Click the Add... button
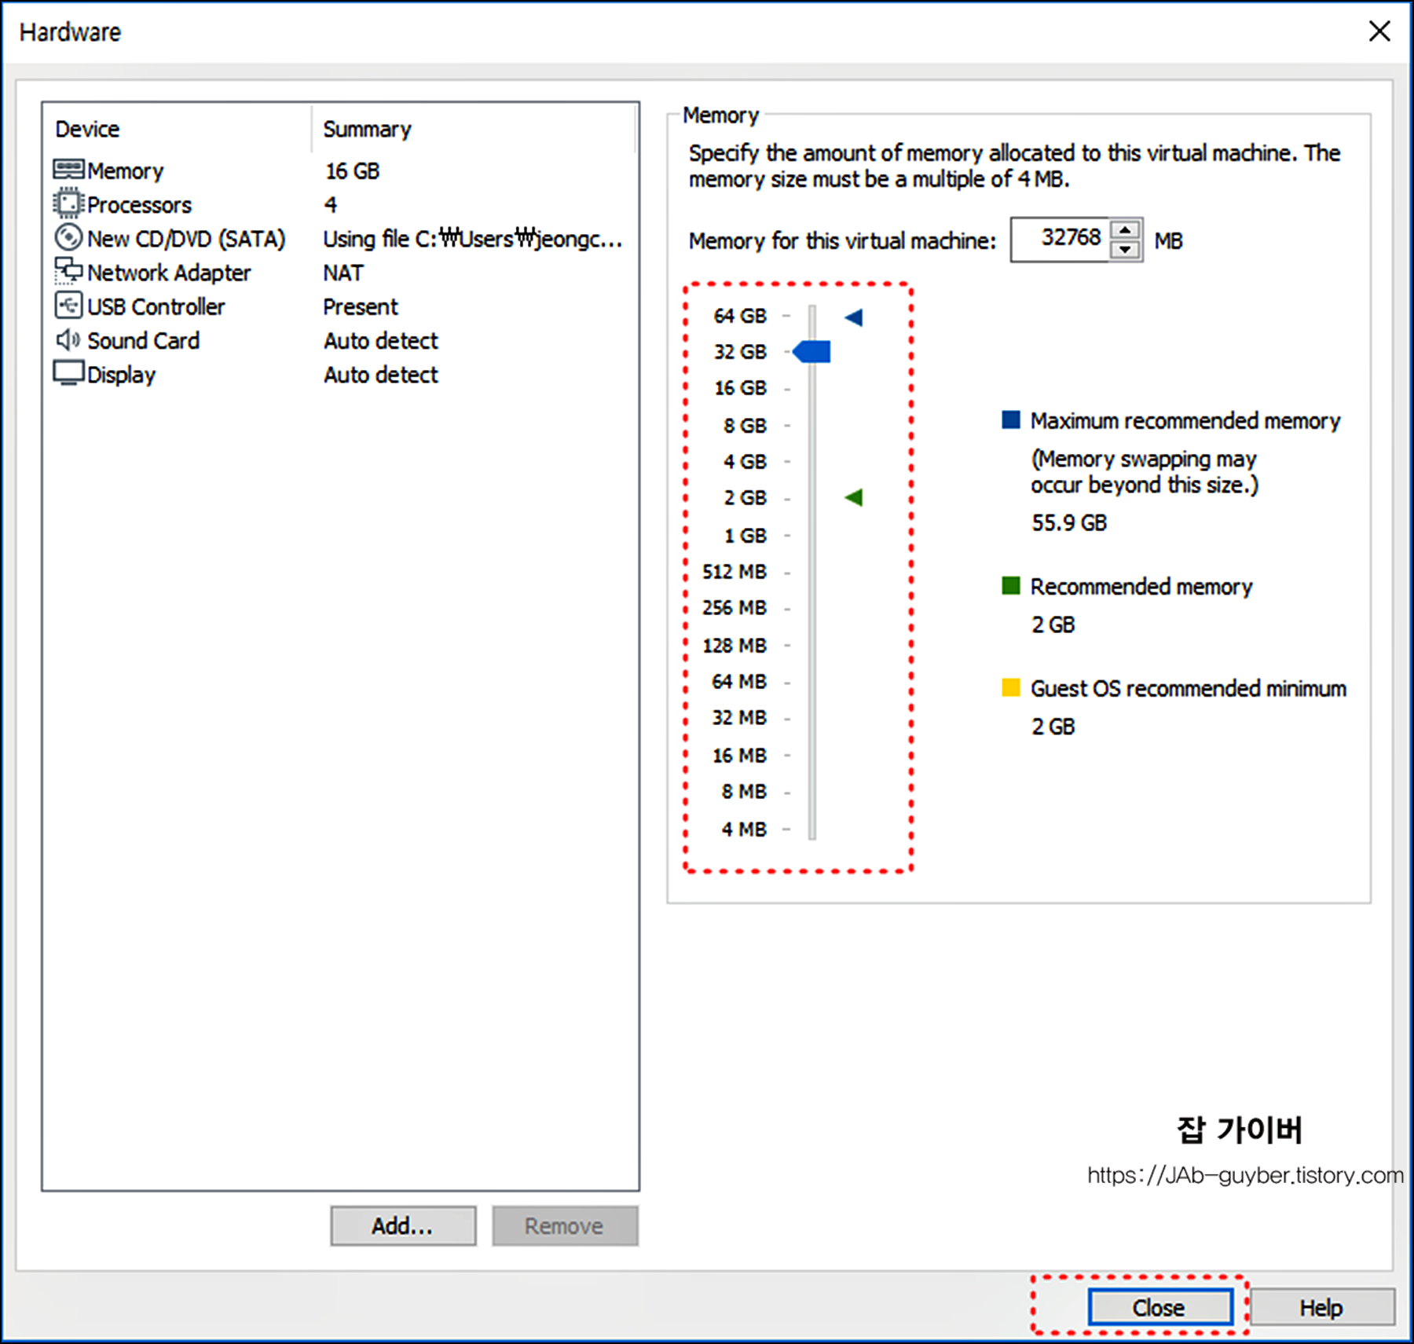The height and width of the screenshot is (1344, 1414). 403,1225
